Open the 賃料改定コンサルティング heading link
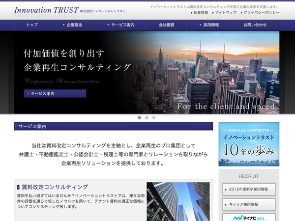The width and height of the screenshot is (295, 221). pyautogui.click(x=55, y=187)
